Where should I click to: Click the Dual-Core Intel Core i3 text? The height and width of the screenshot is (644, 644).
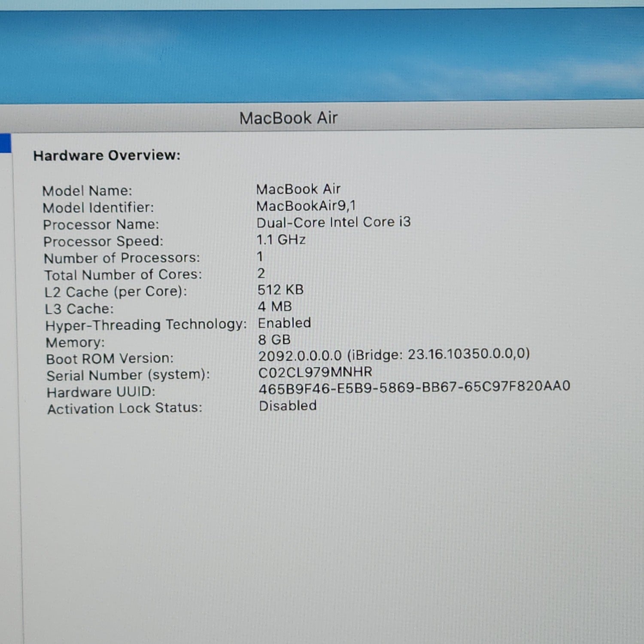[334, 222]
